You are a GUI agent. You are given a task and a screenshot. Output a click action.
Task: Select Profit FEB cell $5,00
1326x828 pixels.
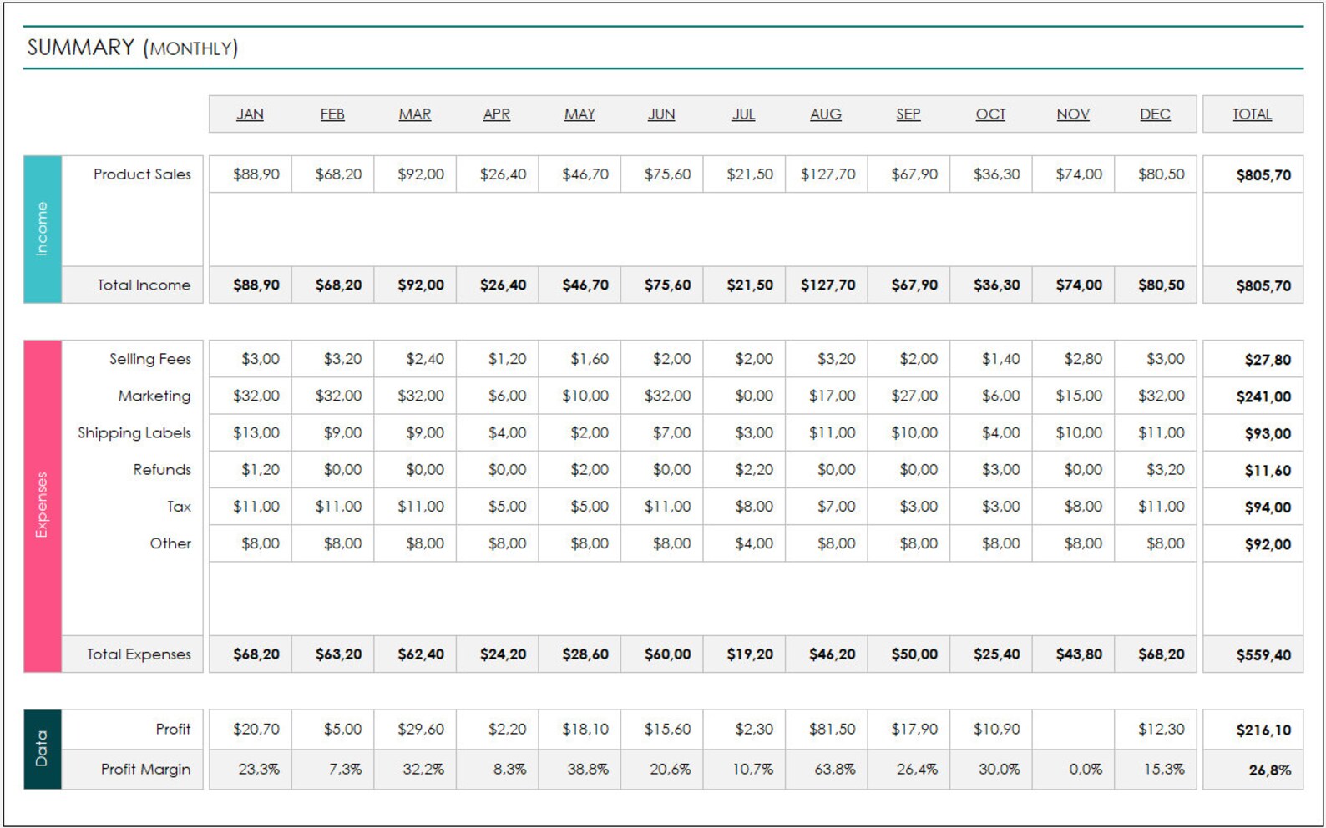tap(332, 730)
